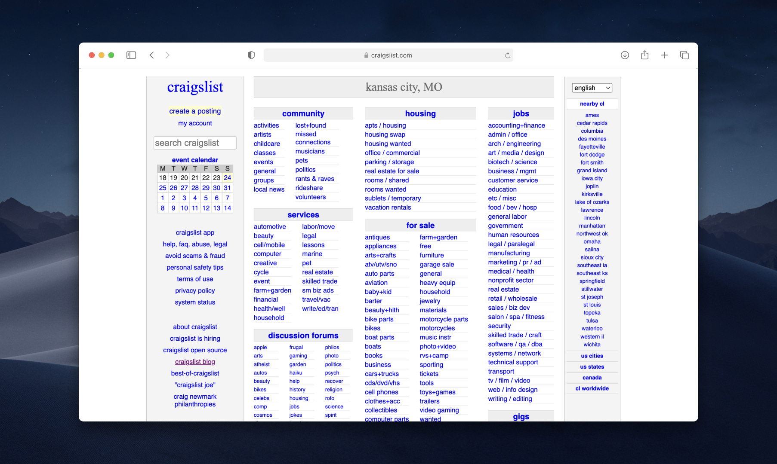
Task: Expand the community section header
Action: (x=303, y=113)
